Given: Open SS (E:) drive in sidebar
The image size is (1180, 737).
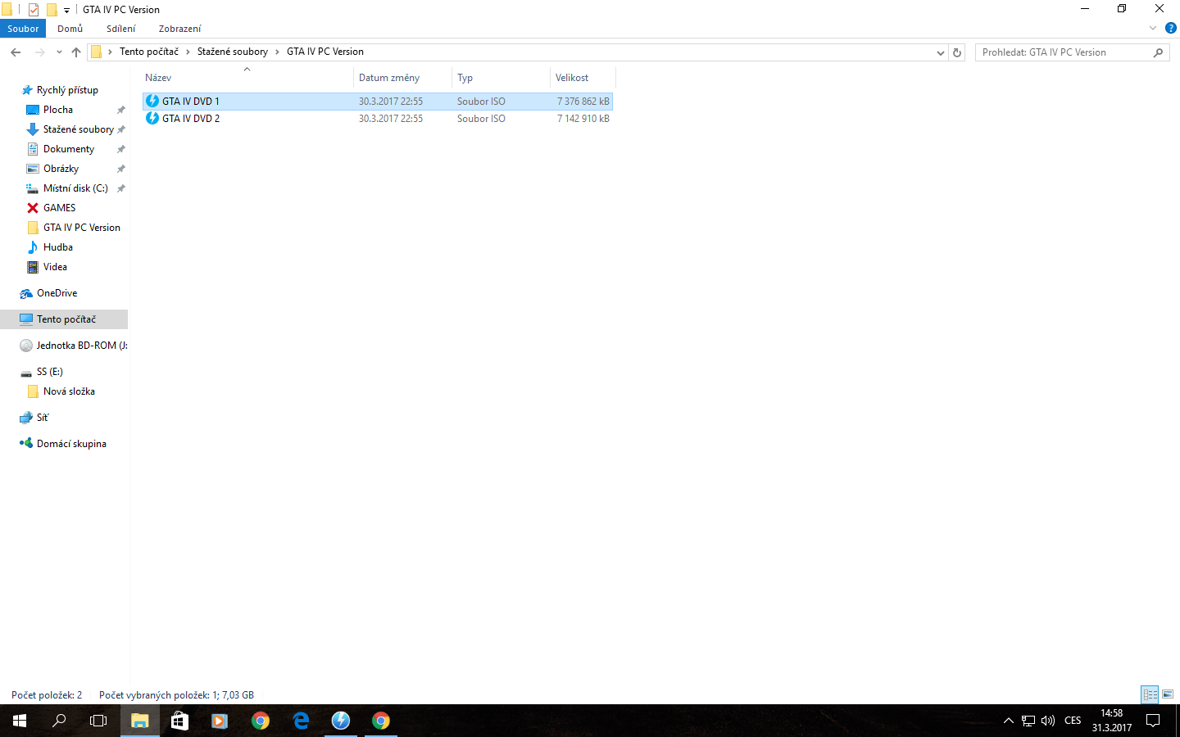Looking at the screenshot, I should [x=49, y=372].
